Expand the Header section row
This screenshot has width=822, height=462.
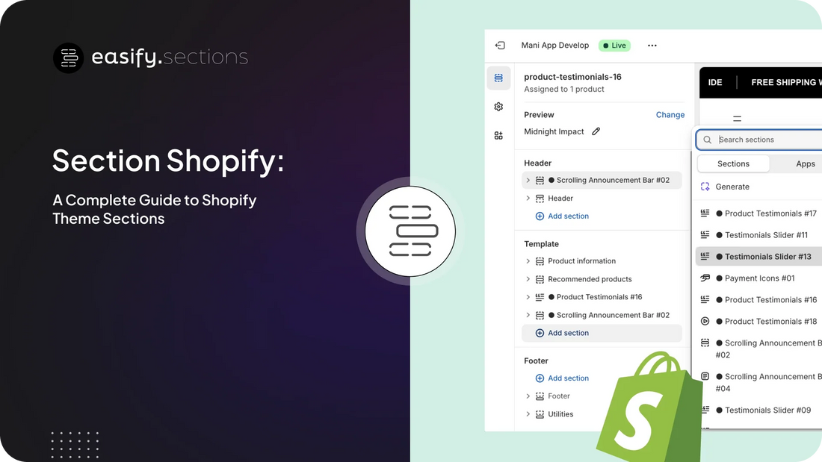tap(528, 199)
